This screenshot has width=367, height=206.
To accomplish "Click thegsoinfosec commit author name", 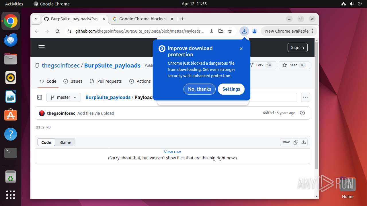I will 61,113.
